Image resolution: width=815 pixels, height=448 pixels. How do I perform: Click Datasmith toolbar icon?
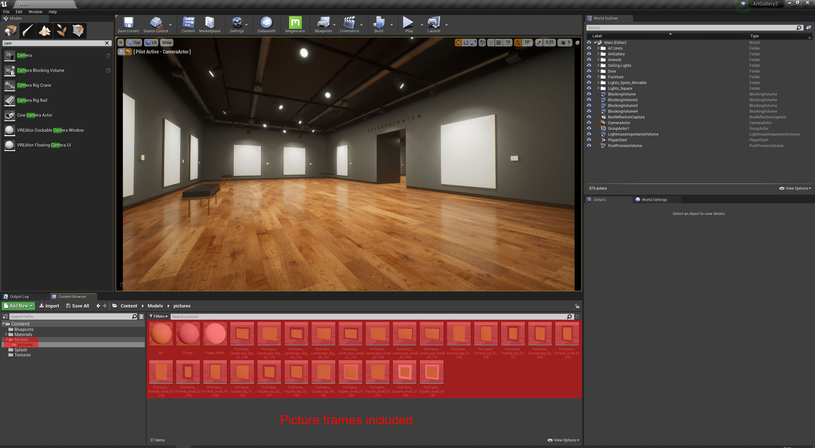pos(267,25)
